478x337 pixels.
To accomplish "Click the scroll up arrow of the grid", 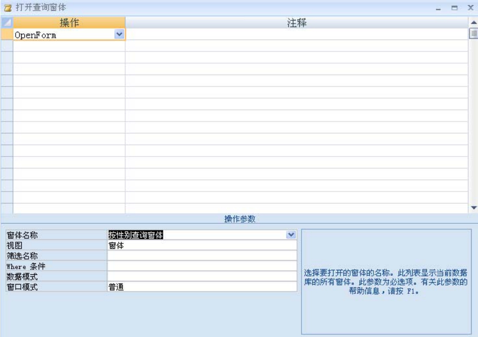I will pos(472,23).
